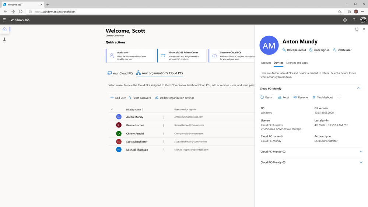Toggle the select-all checkmark in the list header
This screenshot has height=207, width=368.
(x=112, y=109)
